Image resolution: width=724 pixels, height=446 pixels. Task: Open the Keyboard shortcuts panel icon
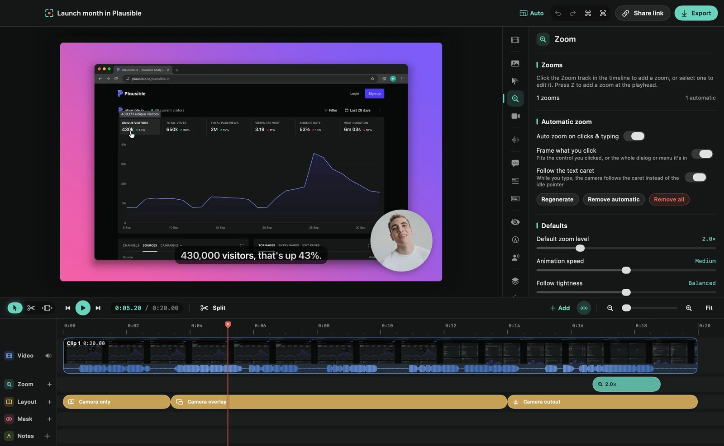click(x=515, y=198)
